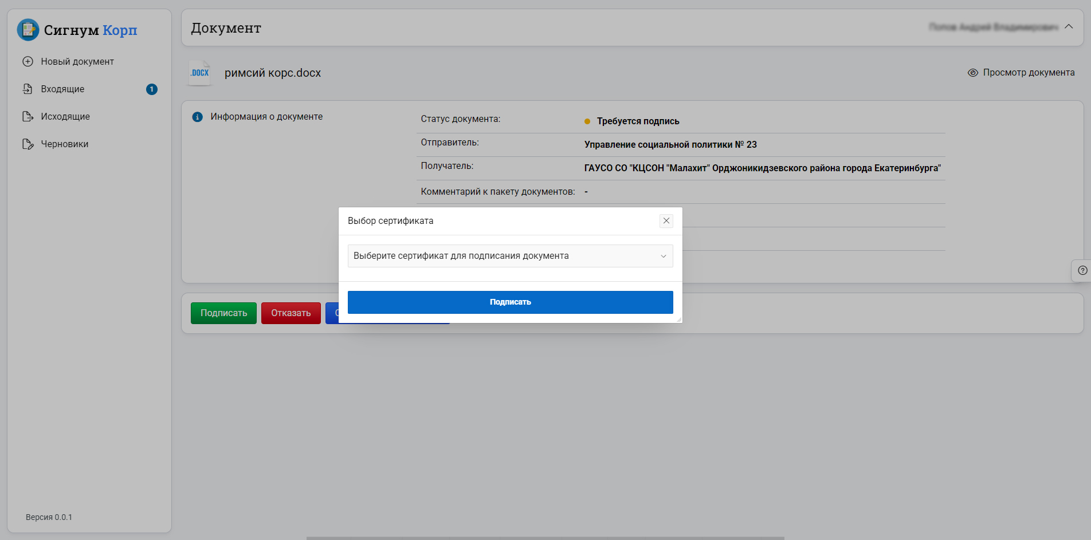Click the Входящие inbox icon
Viewport: 1091px width, 540px height.
(x=28, y=89)
